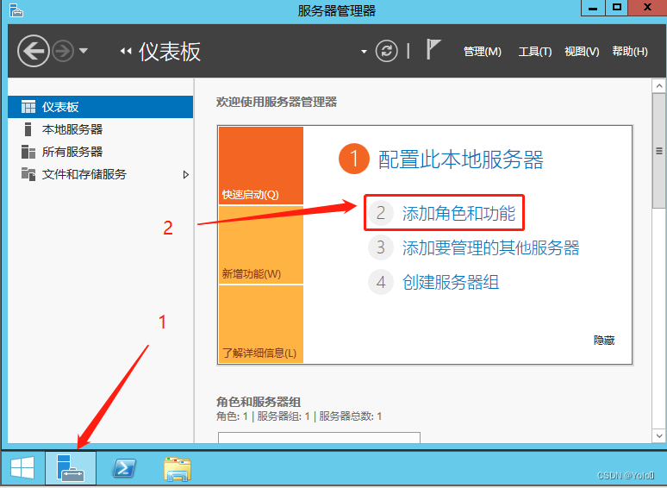Open the 工具(T) menu

(x=534, y=52)
